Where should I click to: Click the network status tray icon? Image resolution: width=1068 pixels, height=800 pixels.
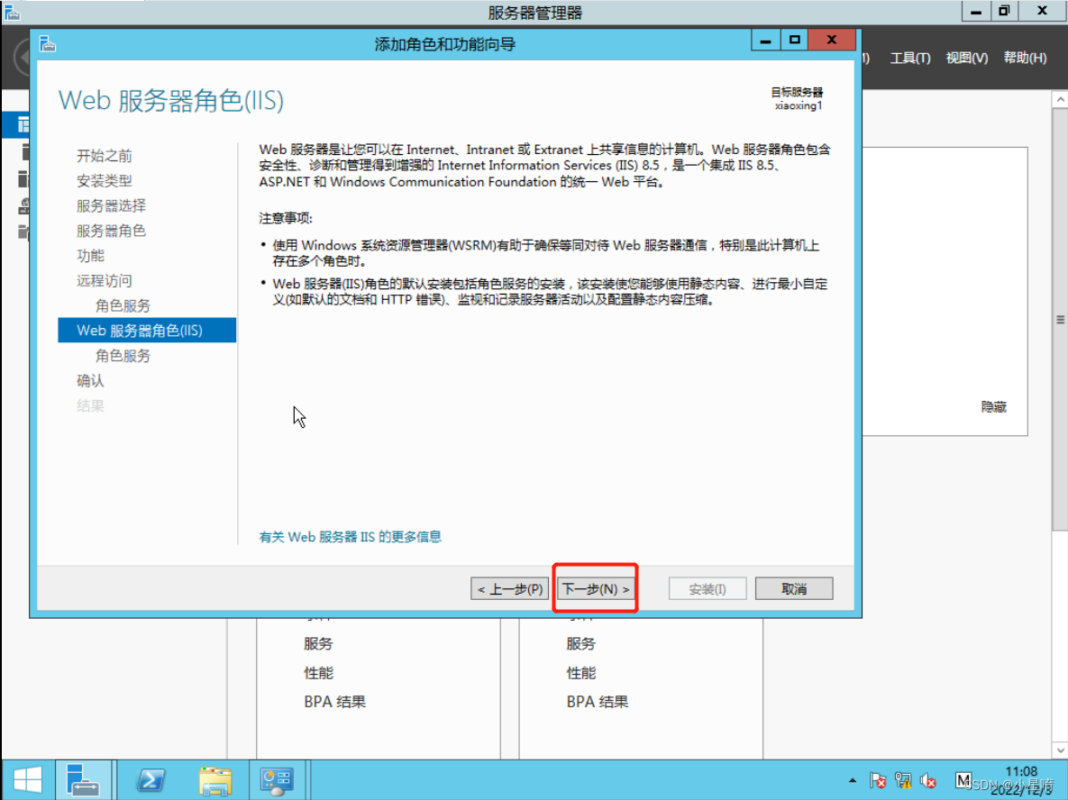pos(903,780)
